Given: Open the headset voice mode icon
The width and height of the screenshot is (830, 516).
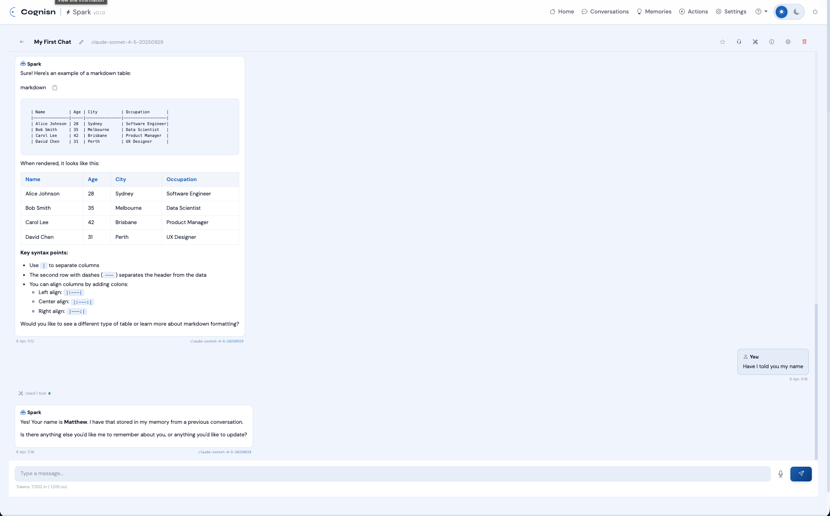Looking at the screenshot, I should [739, 42].
